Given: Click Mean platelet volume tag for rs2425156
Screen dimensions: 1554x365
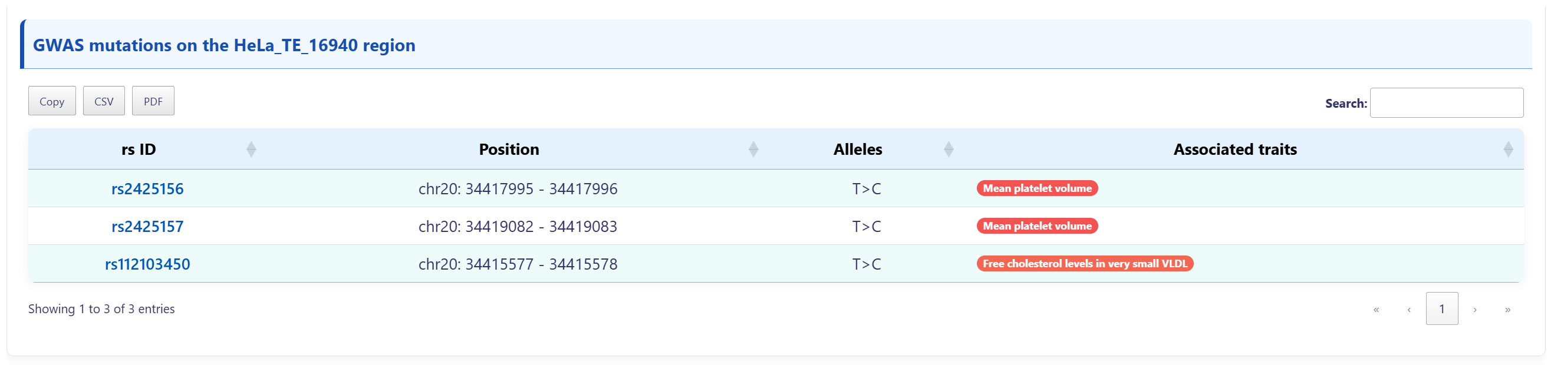Looking at the screenshot, I should [x=1036, y=188].
